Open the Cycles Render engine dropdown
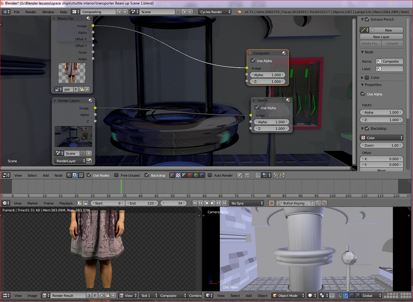 (214, 12)
